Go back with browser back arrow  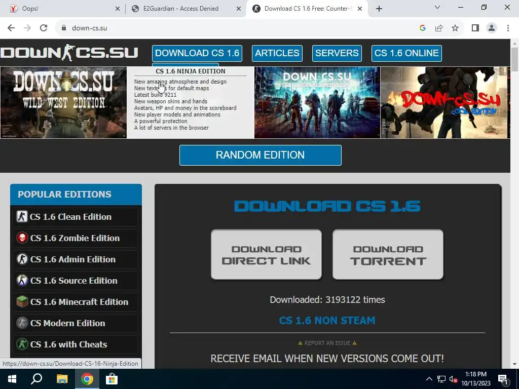coord(11,28)
